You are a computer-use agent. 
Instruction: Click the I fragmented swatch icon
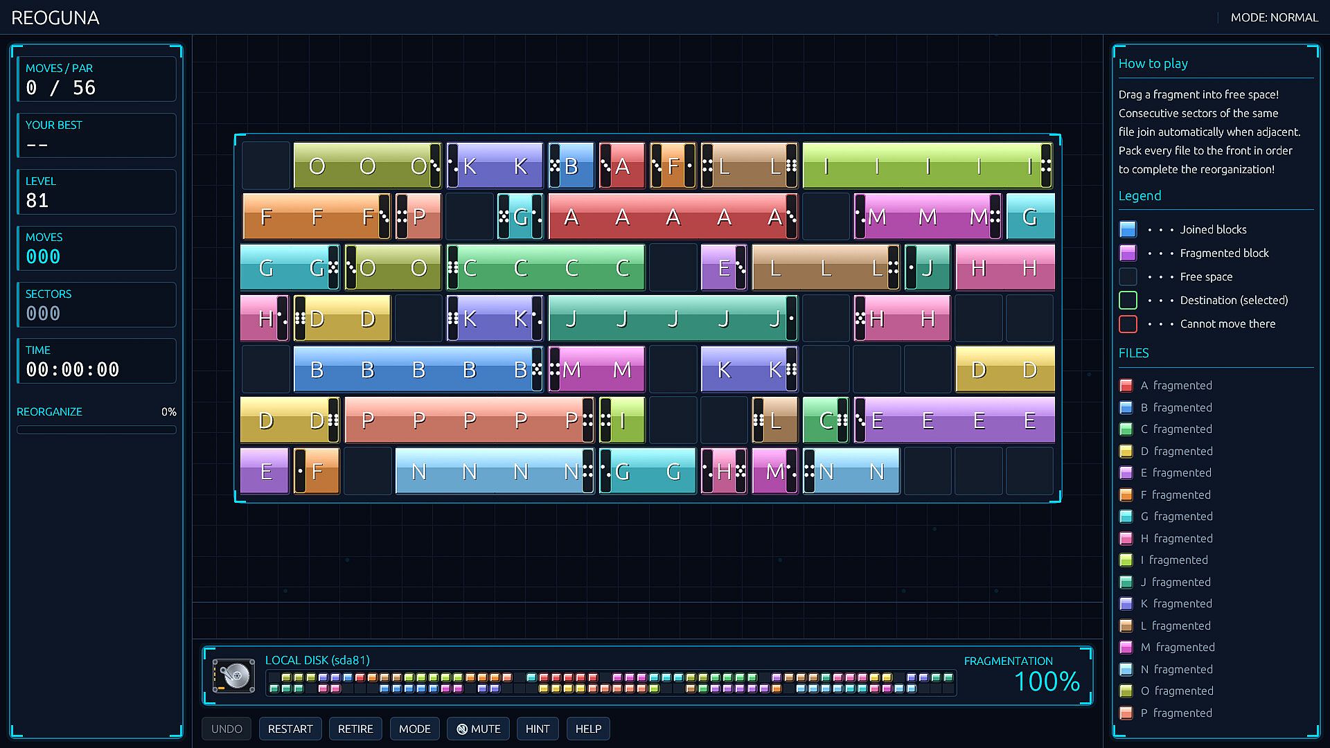(x=1126, y=560)
